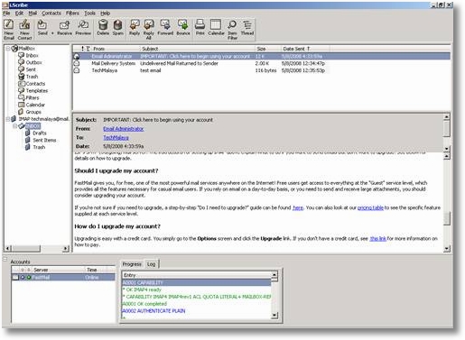Open the Help menu

105,14
